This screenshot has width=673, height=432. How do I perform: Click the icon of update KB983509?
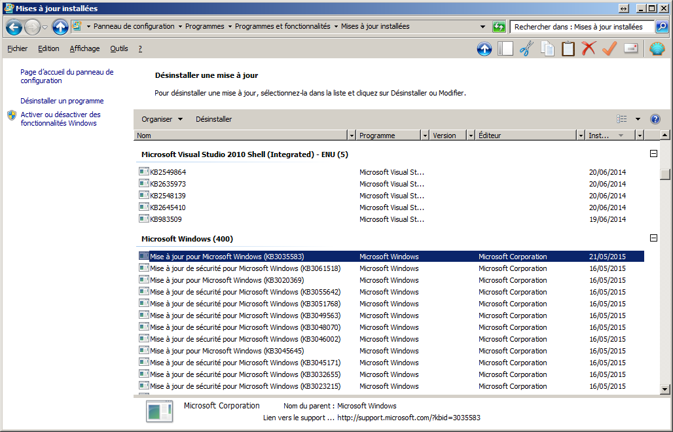[144, 219]
